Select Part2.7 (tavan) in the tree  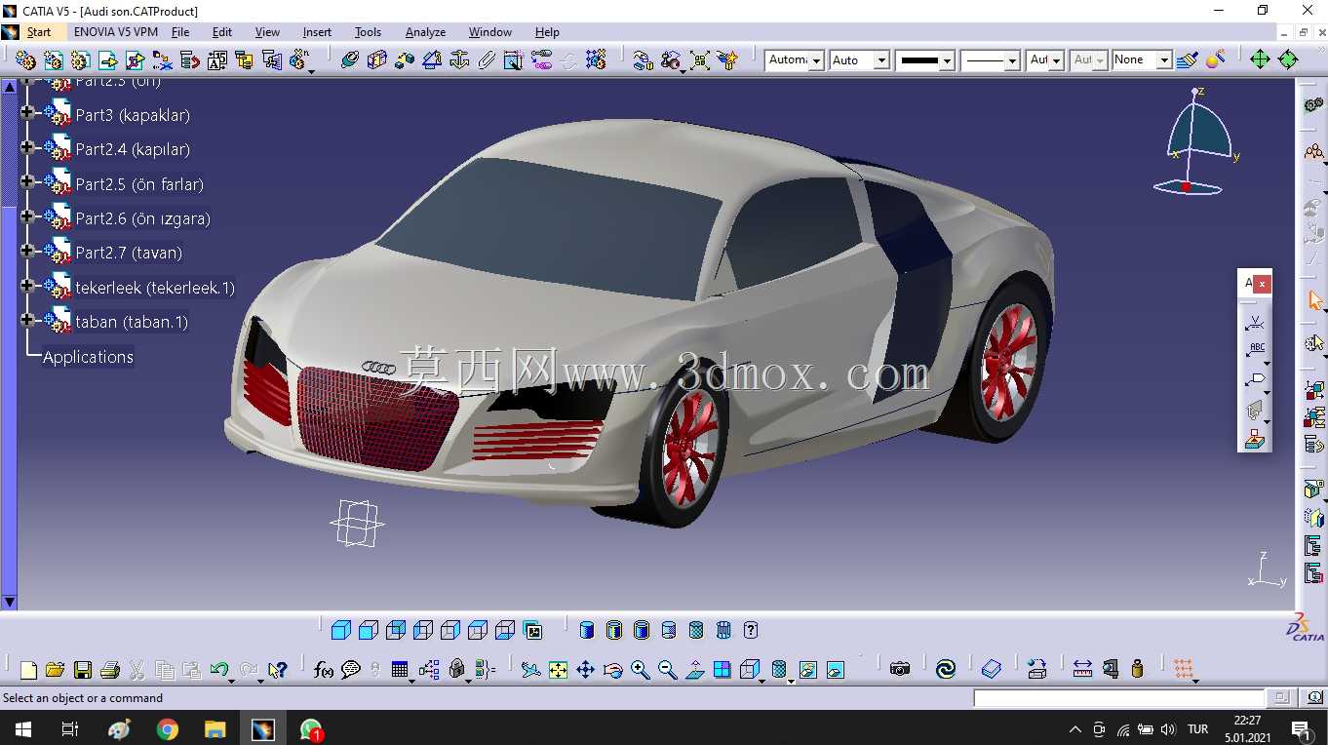point(129,253)
